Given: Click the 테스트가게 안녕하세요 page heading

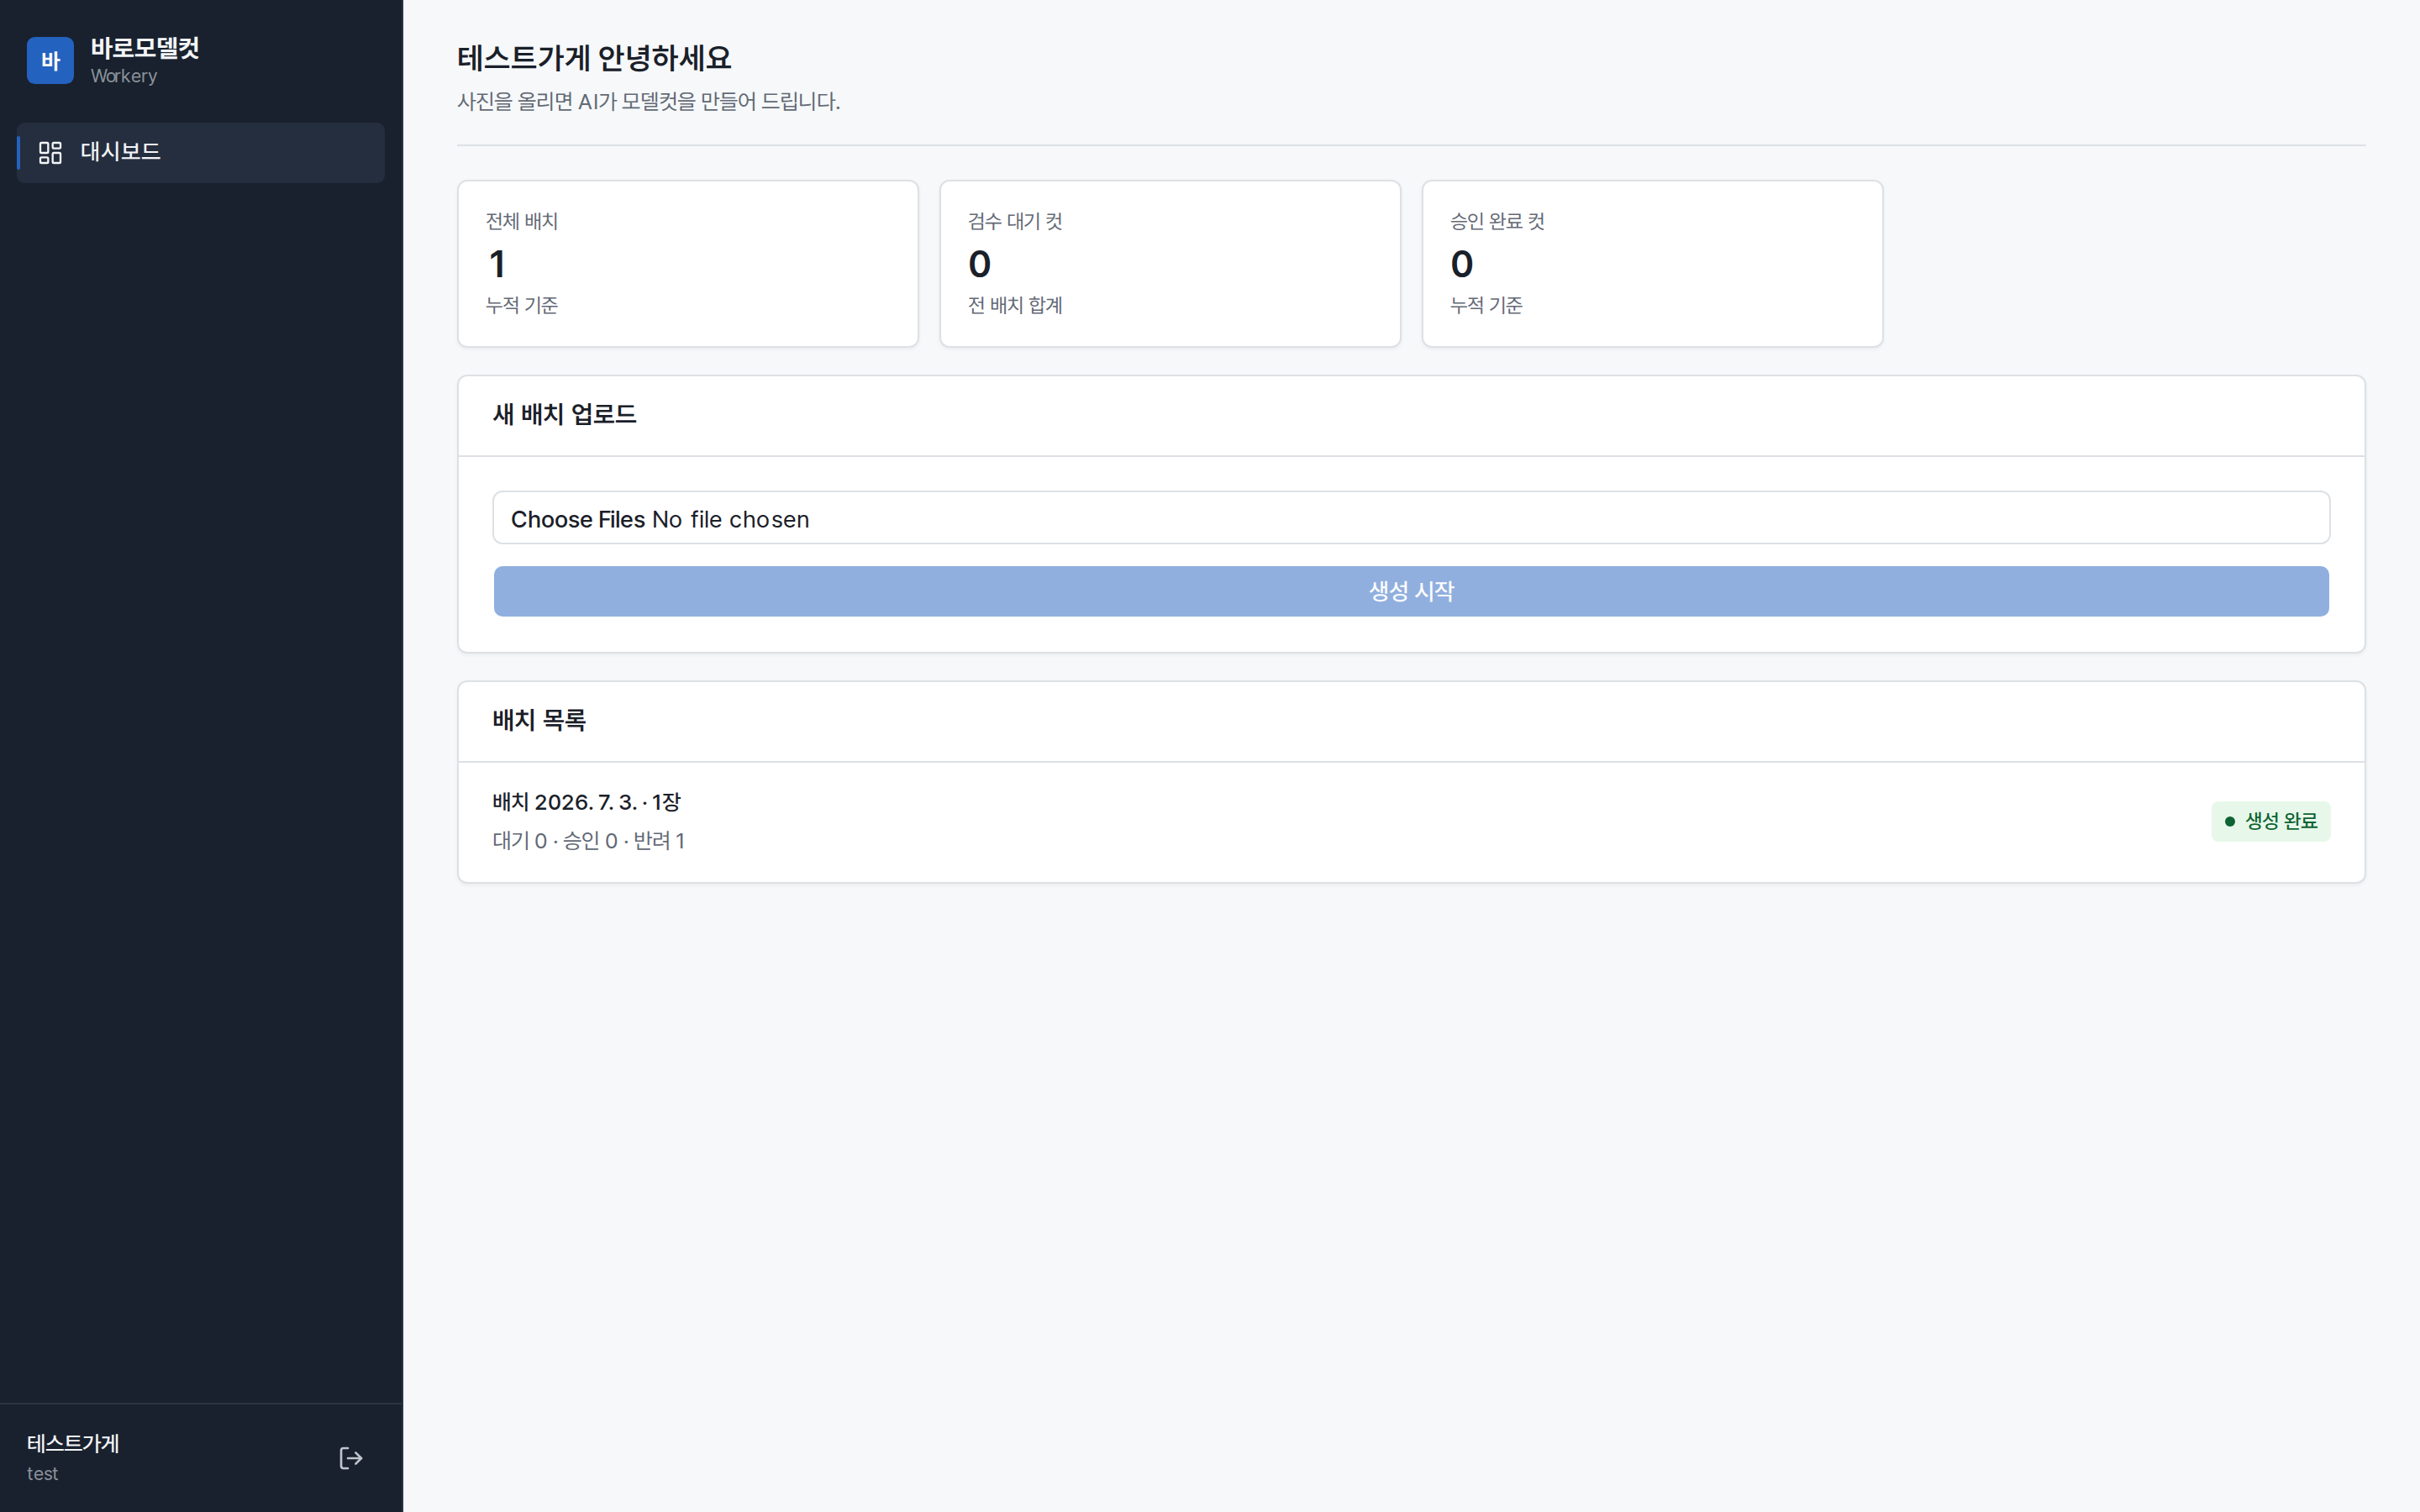Looking at the screenshot, I should pyautogui.click(x=594, y=58).
